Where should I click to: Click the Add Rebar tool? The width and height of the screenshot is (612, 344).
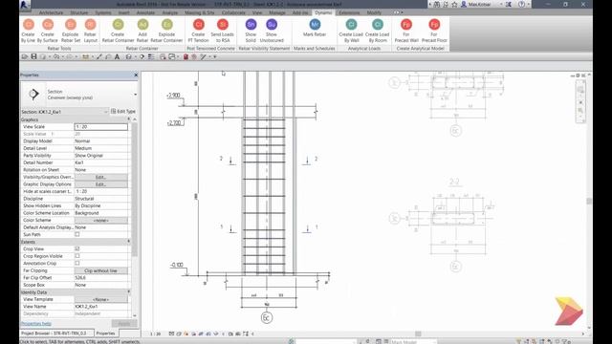[142, 31]
